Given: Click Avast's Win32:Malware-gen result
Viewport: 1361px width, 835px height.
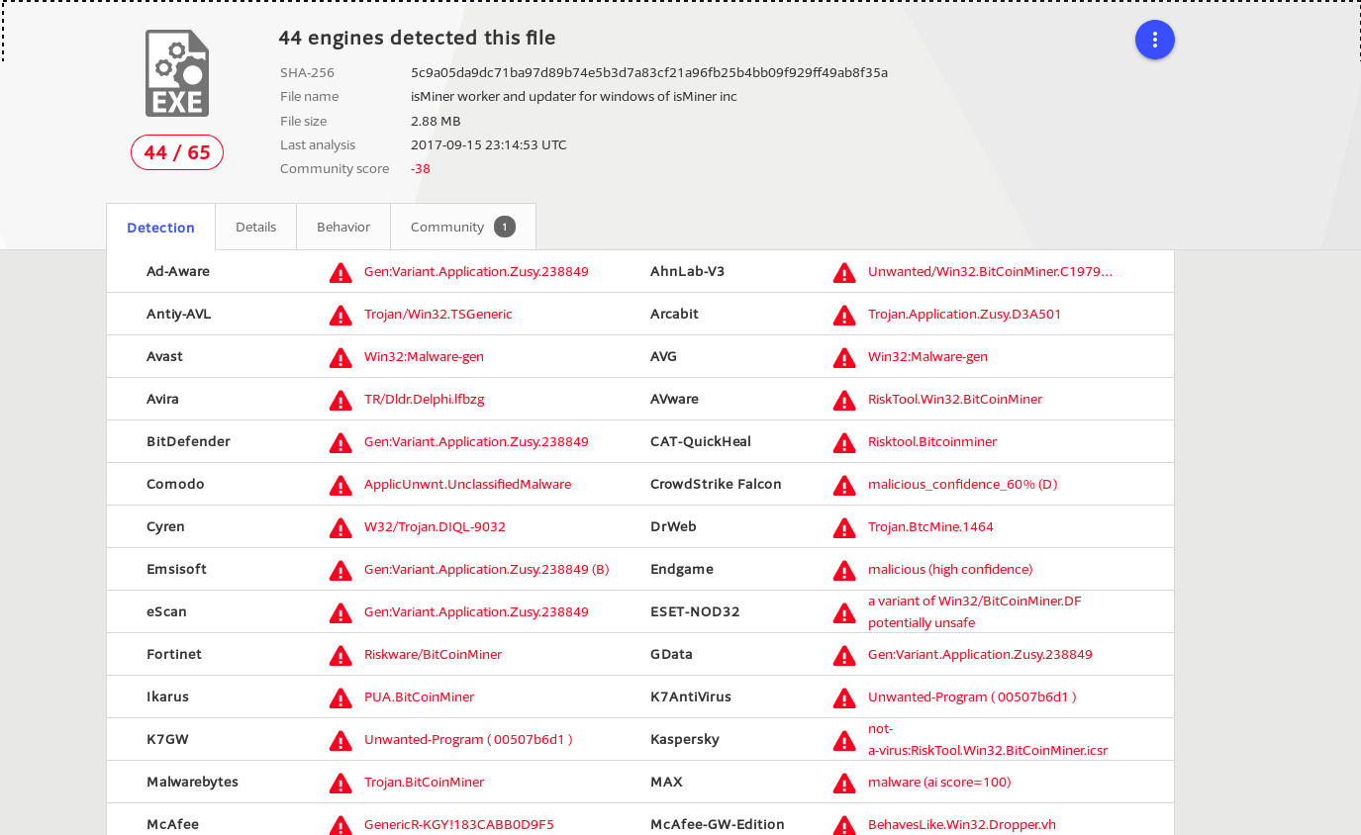Looking at the screenshot, I should click(424, 356).
